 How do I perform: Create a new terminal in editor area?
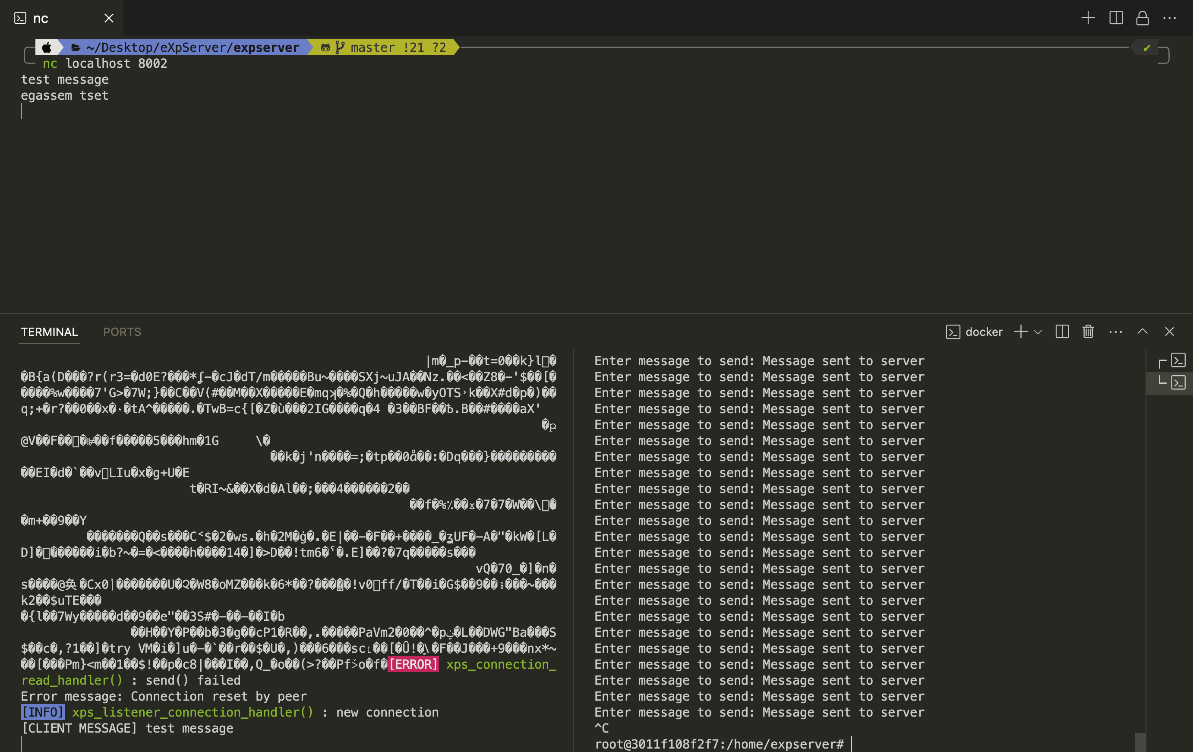[1088, 18]
